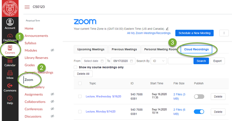The width and height of the screenshot is (232, 121).
Task: Click the Start Time column header
Action: pyautogui.click(x=157, y=83)
